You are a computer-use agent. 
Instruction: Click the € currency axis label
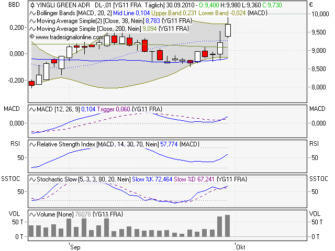click(x=311, y=5)
